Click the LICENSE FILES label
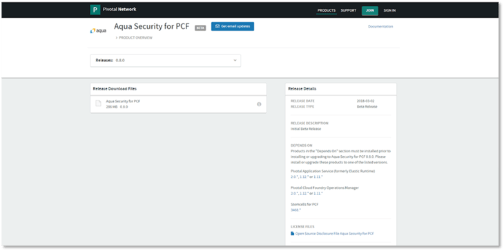This screenshot has width=504, height=251. [x=302, y=227]
